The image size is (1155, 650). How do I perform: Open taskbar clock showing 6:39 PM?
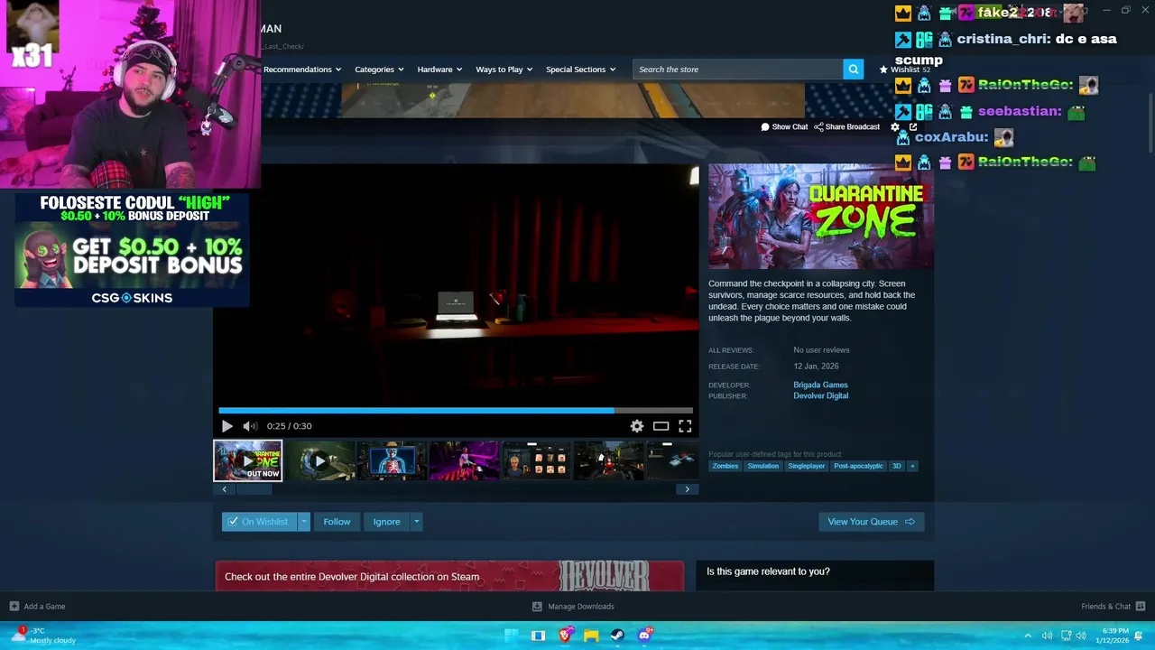(x=1112, y=636)
